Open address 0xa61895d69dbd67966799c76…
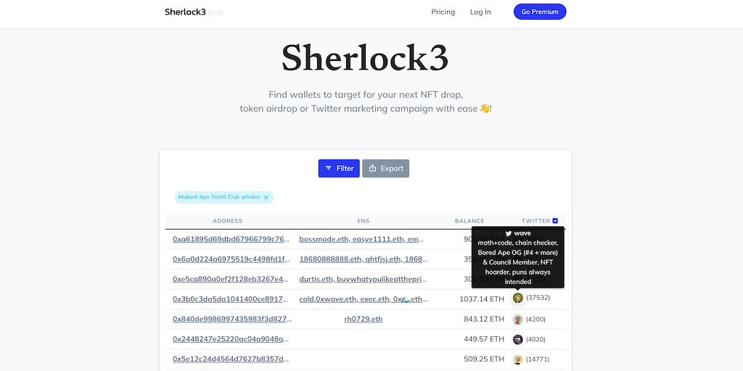This screenshot has height=371, width=743. coord(231,239)
